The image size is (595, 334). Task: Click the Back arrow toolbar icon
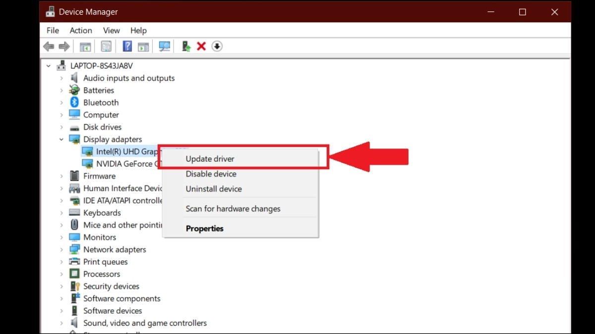click(x=49, y=47)
